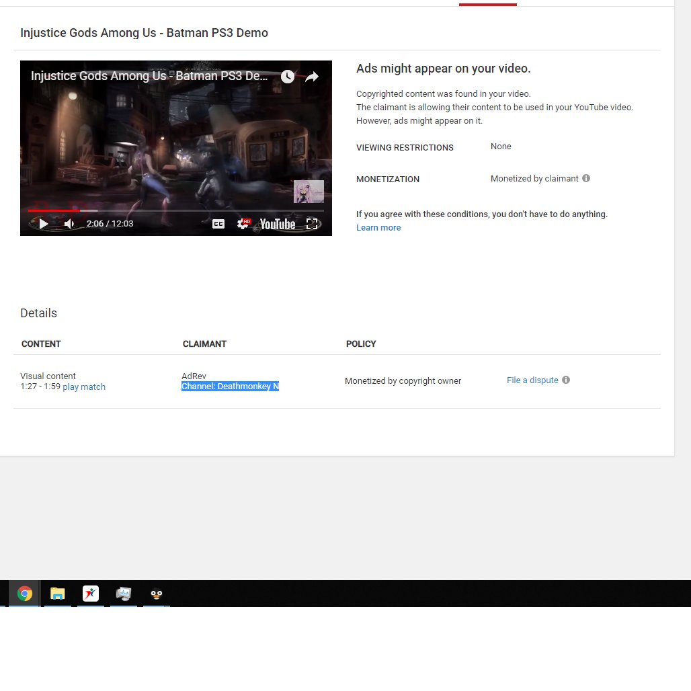Click the page title Injustice Gods Among Us
This screenshot has height=691, width=691.
coord(144,33)
